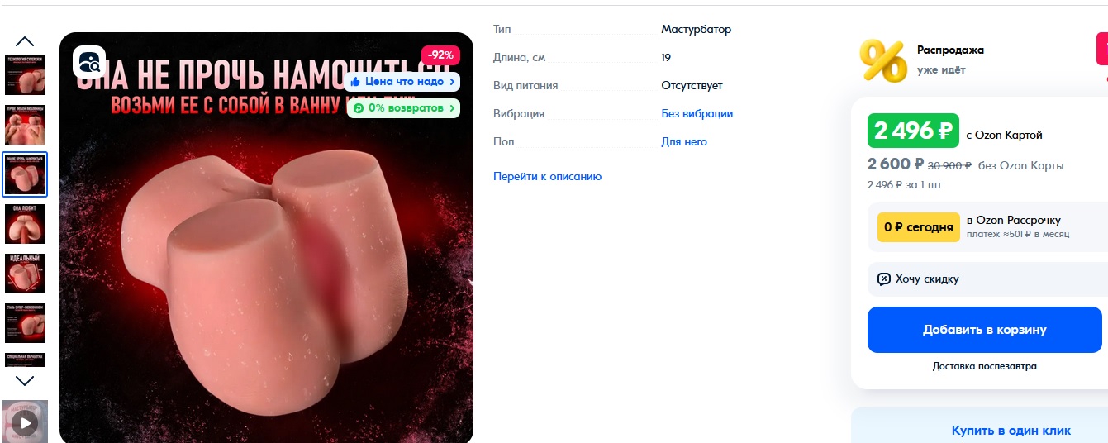Choose the '0 ₽ сегодня' installment option
1108x443 pixels.
pyautogui.click(x=918, y=226)
